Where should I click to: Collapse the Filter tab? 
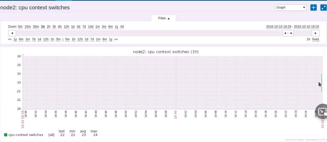164,18
